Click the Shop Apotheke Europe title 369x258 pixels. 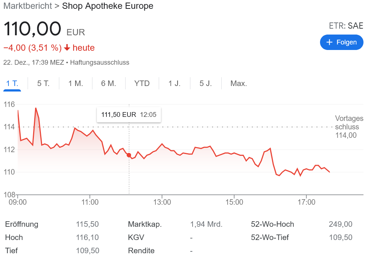(x=108, y=6)
